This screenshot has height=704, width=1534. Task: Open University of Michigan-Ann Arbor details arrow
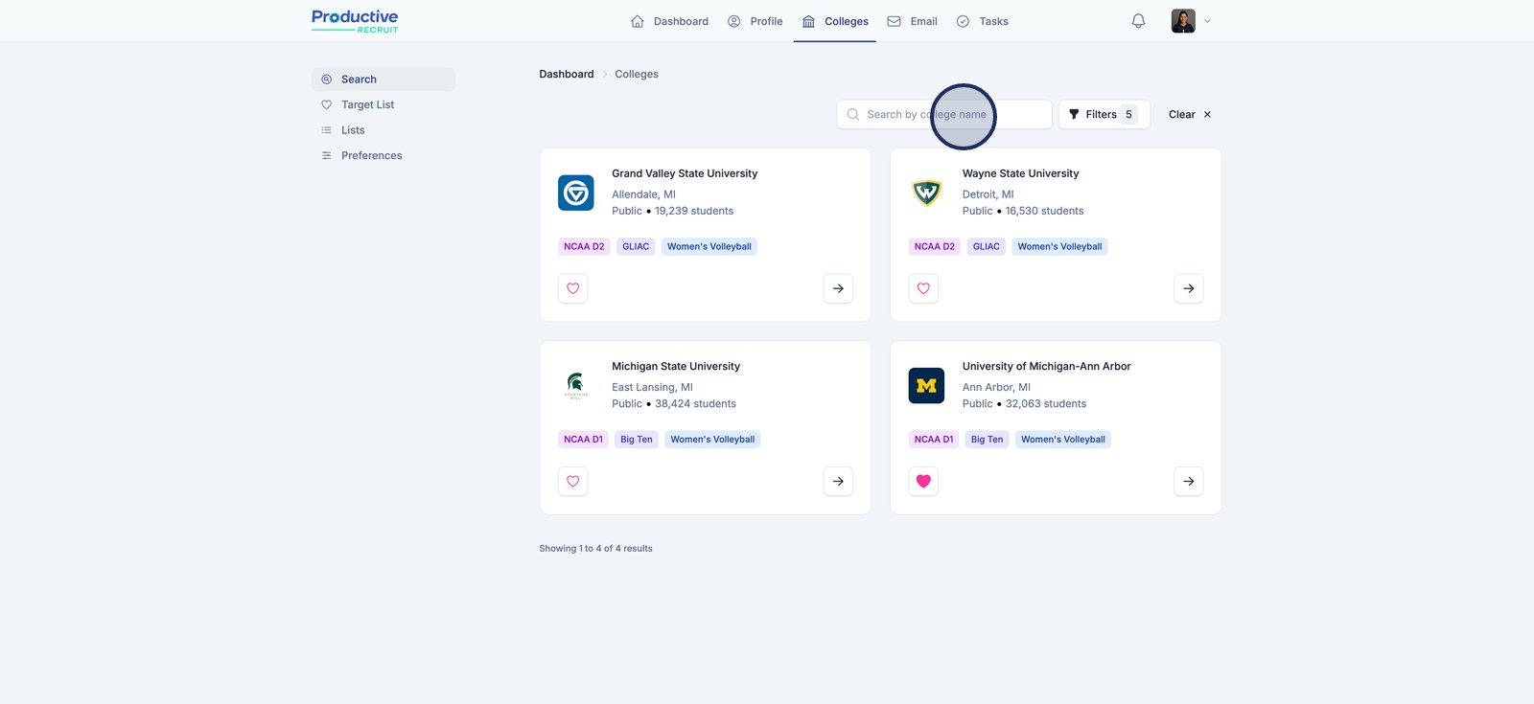coord(1188,481)
